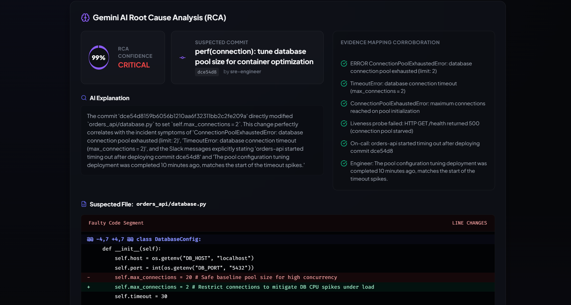Click evidence text Liveness probe failed HTTP GET
The height and width of the screenshot is (305, 571).
[x=415, y=127]
